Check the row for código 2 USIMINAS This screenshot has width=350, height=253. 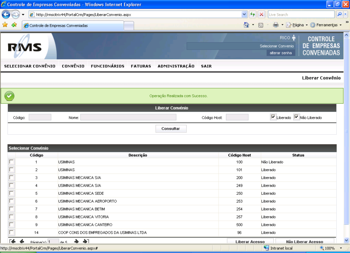(x=11, y=170)
